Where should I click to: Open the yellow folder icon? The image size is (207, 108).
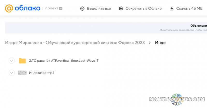click(x=23, y=61)
